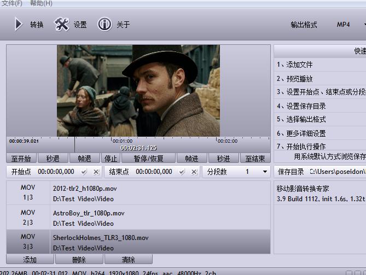
Task: Click browse save folder with system default link
Action: tap(330, 156)
